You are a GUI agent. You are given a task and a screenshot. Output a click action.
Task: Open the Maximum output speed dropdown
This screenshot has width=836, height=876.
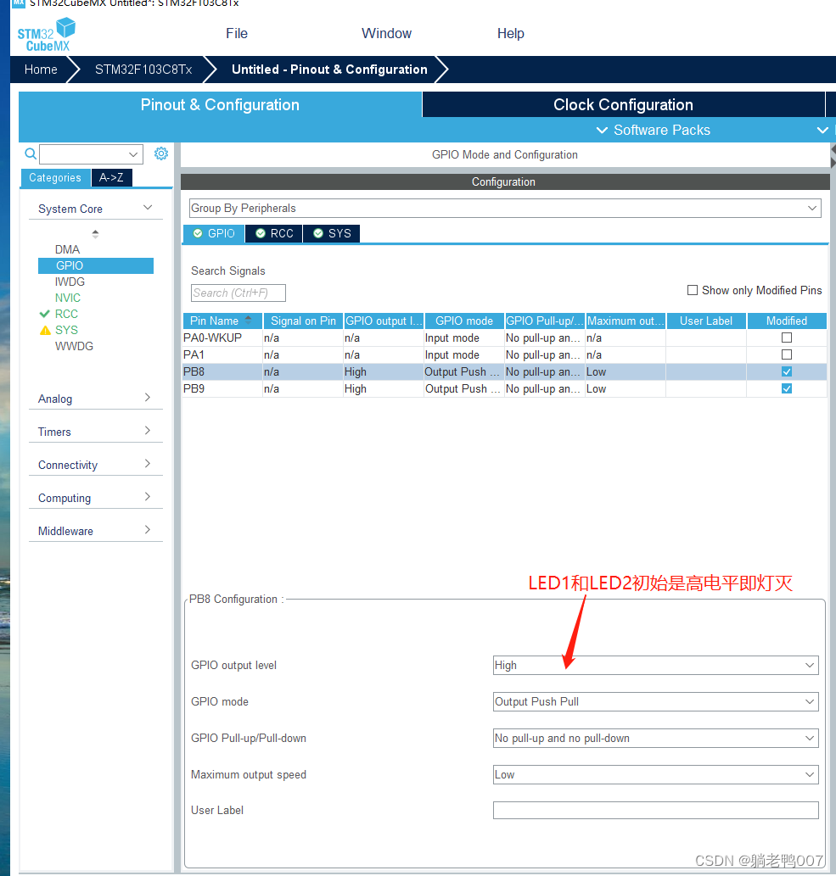pos(655,775)
